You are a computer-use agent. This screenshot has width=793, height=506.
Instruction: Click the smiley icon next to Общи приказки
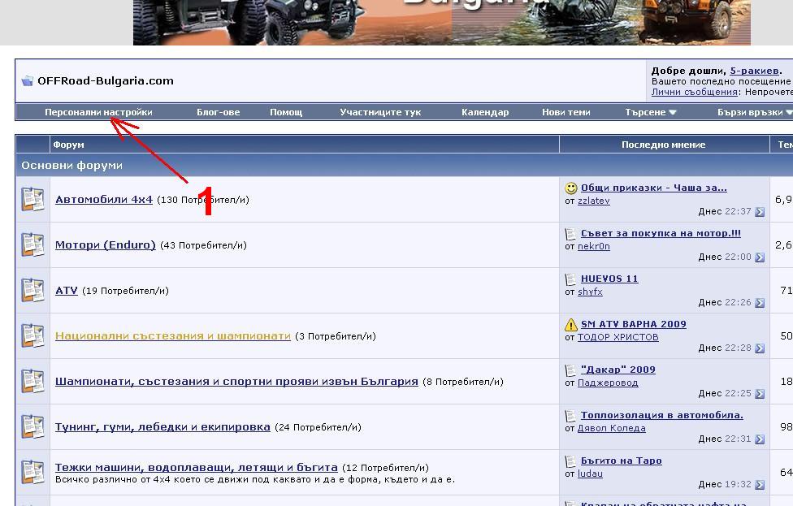(571, 188)
